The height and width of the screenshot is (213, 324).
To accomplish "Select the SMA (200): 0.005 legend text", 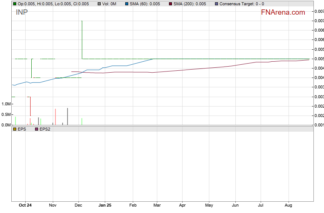I will tap(189, 4).
